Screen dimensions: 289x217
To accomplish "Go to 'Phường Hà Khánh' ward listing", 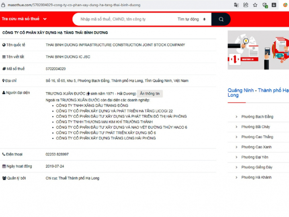I will point(256,177).
